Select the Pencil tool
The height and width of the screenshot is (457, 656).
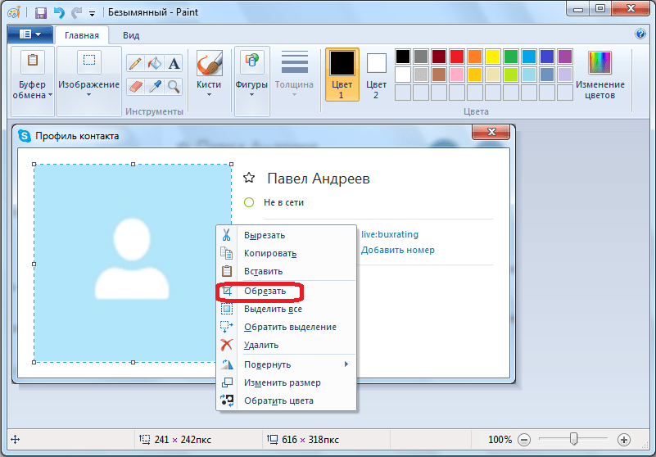tap(135, 64)
